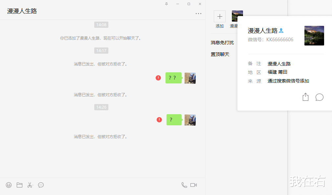Open the chat more options menu

[198, 13]
